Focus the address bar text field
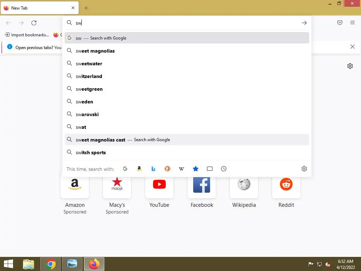This screenshot has height=271, width=361. point(186,23)
